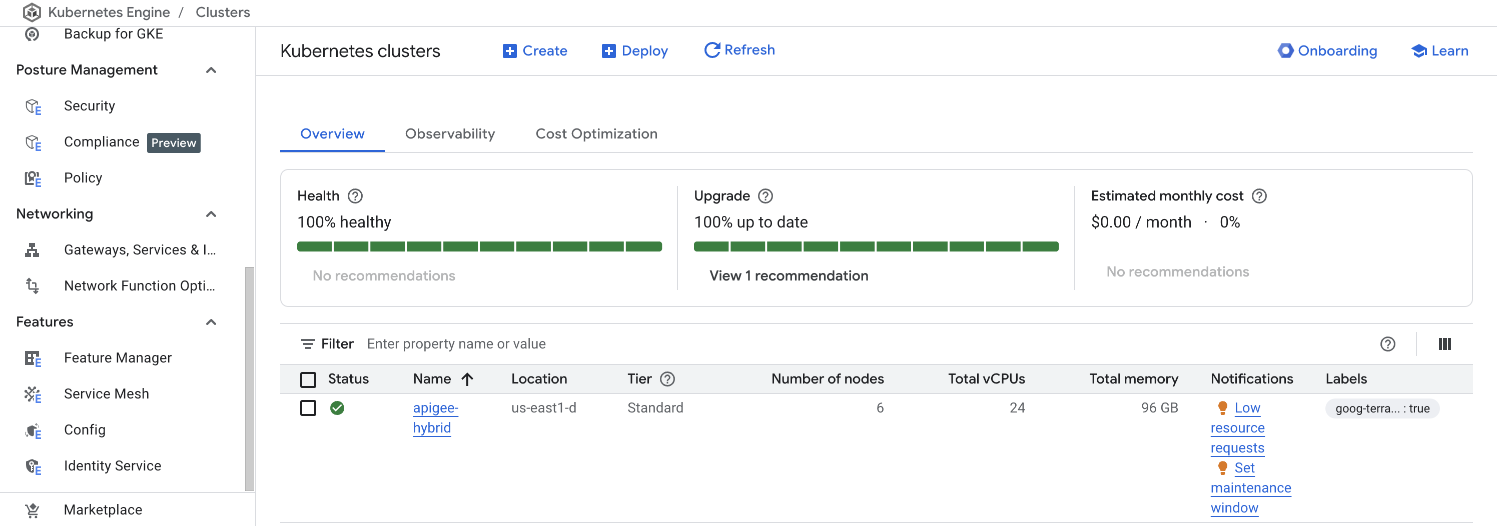The height and width of the screenshot is (526, 1499).
Task: Click the Health green progress bar
Action: [479, 247]
